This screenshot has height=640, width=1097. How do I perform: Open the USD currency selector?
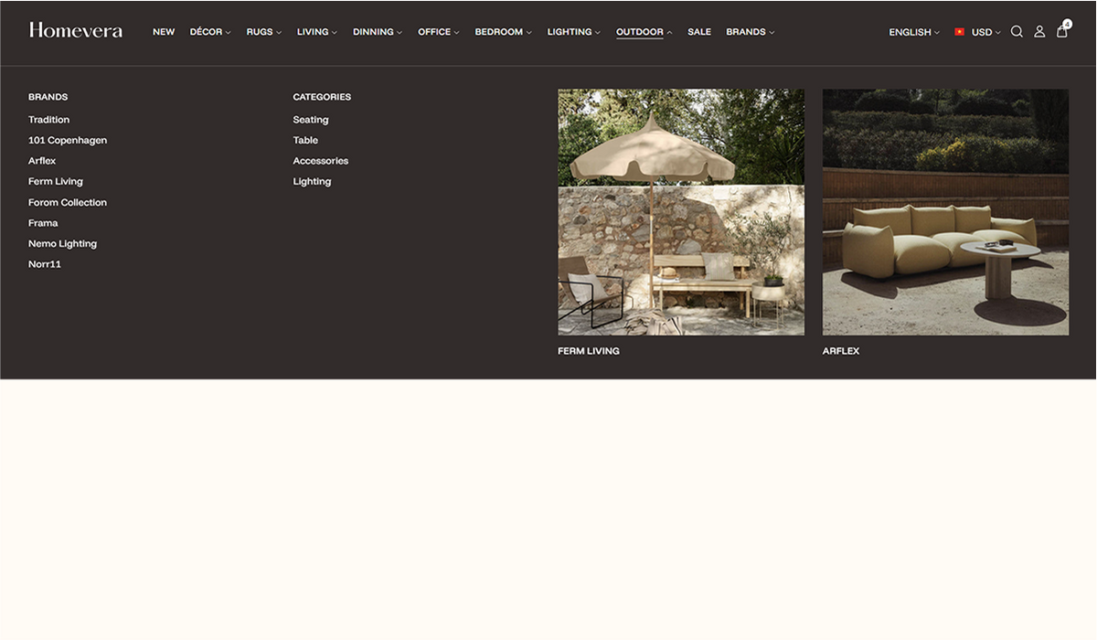[985, 32]
